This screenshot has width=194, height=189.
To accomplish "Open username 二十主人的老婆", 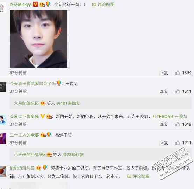I will tap(24, 135).
